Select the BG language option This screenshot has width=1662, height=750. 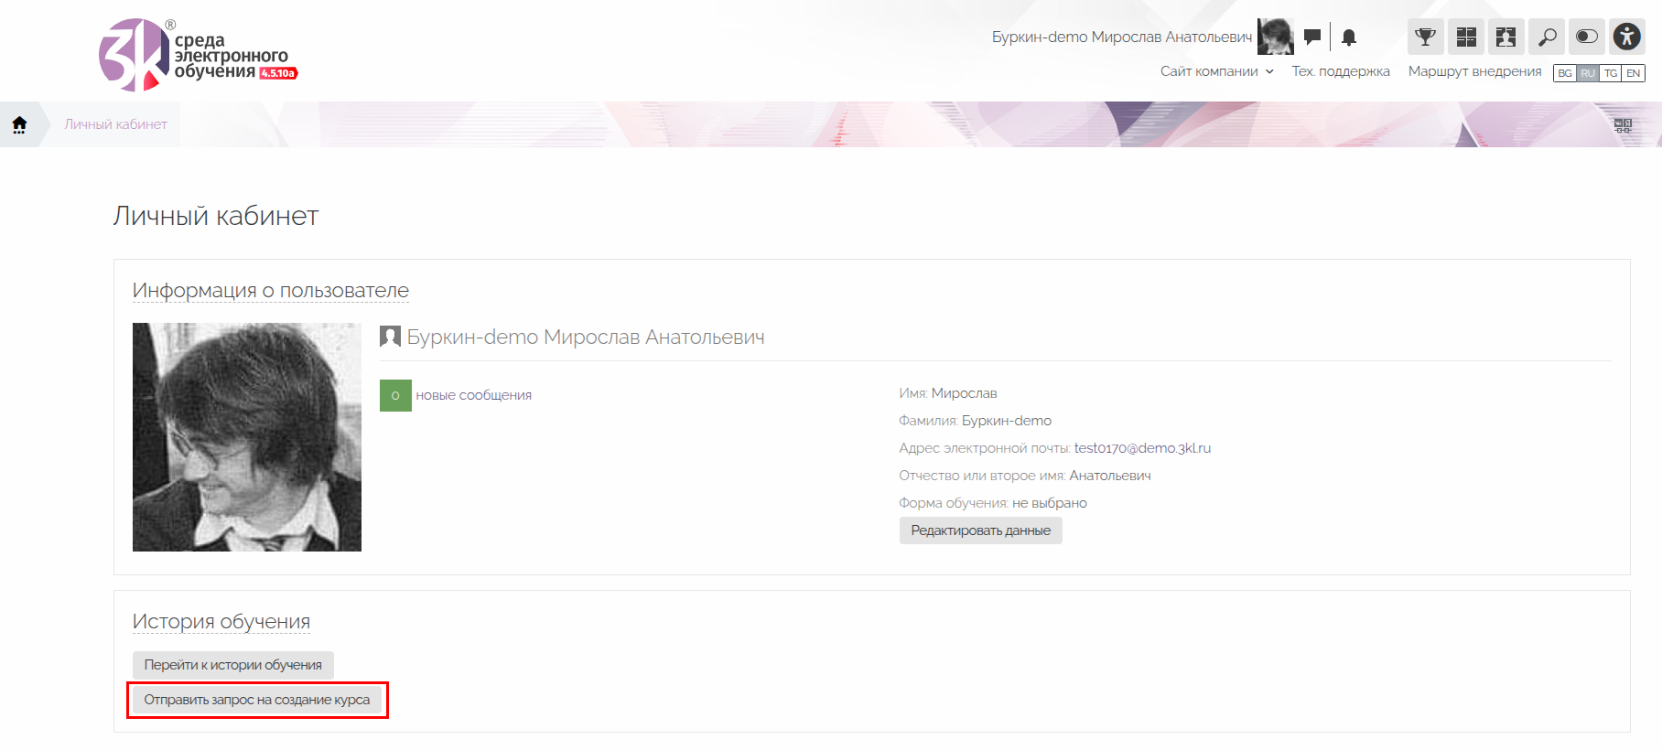[x=1565, y=73]
